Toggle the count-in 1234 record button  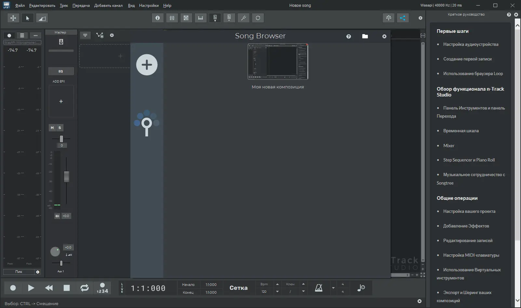click(x=102, y=288)
